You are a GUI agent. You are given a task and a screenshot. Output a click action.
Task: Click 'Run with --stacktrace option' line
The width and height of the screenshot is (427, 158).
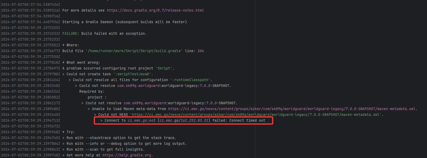tap(121, 138)
